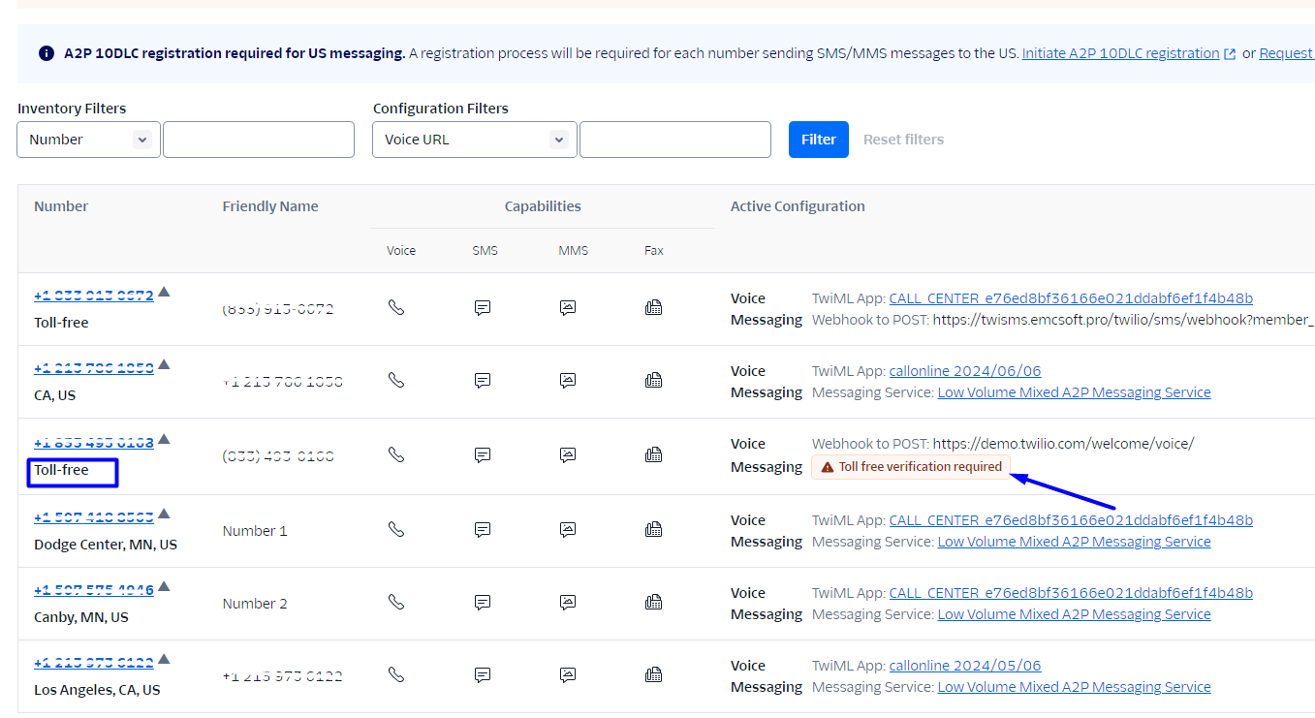Click the MMS icon in Los Angeles row
Screen dimensions: 1315x718
568,674
